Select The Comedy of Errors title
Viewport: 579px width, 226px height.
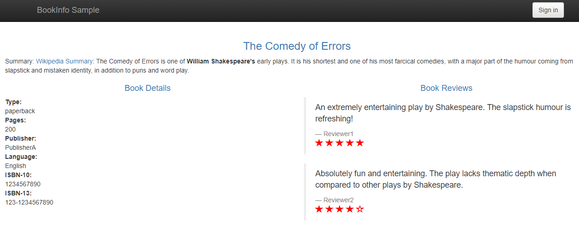297,46
